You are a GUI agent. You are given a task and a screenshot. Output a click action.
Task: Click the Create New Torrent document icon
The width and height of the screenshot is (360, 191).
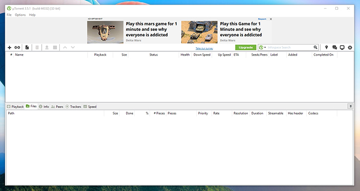[x=27, y=48]
